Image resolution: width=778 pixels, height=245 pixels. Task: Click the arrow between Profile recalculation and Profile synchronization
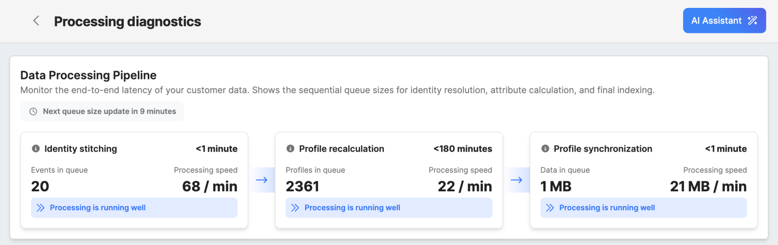pos(516,180)
